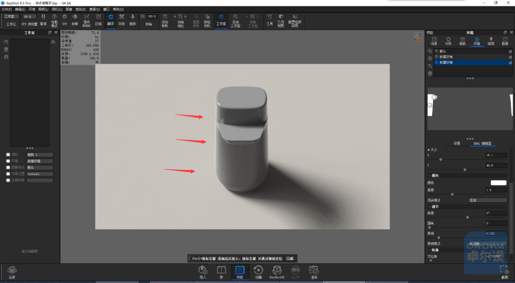Click the 亮度 brightness slider handle
This screenshot has width=515, height=283.
pyautogui.click(x=452, y=194)
